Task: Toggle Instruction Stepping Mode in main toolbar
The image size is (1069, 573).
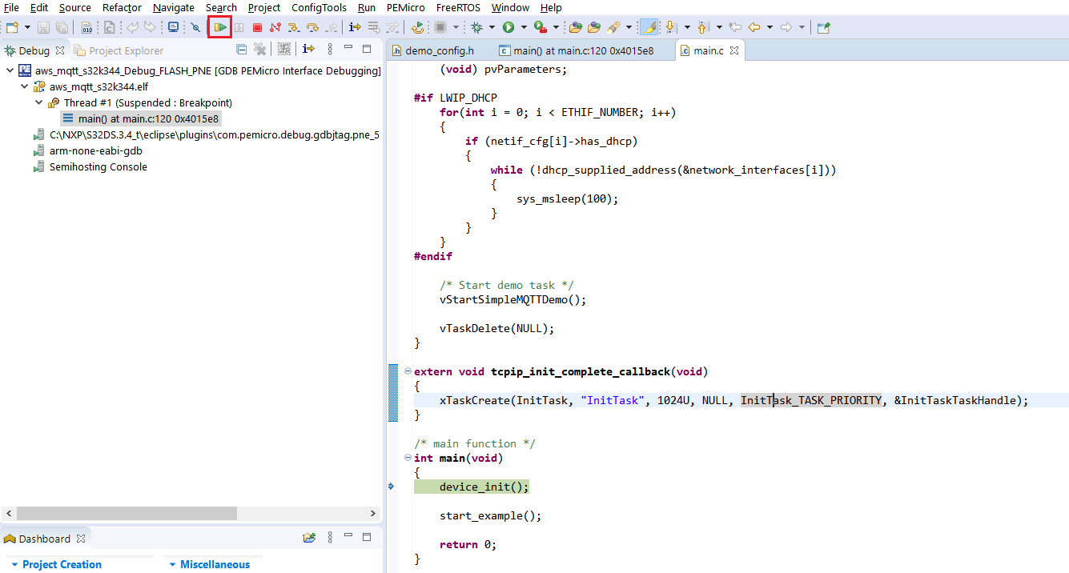Action: (355, 27)
